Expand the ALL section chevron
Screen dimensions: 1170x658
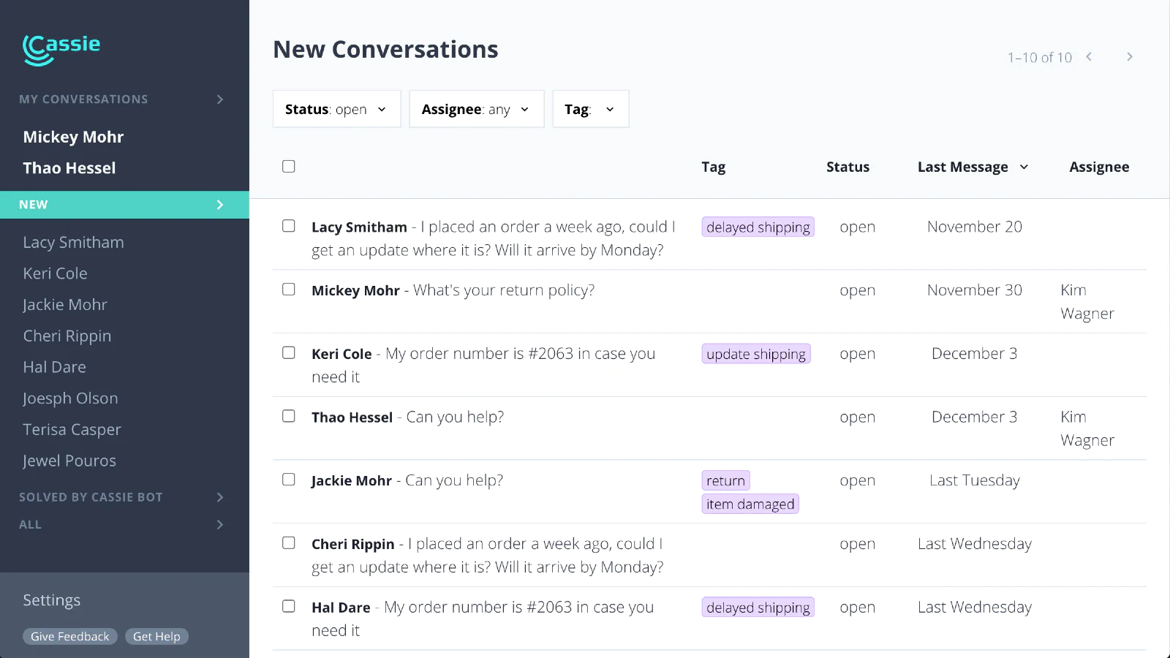coord(220,525)
